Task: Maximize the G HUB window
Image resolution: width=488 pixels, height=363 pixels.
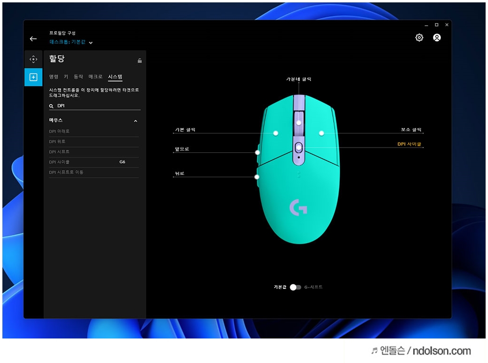Action: (x=437, y=25)
